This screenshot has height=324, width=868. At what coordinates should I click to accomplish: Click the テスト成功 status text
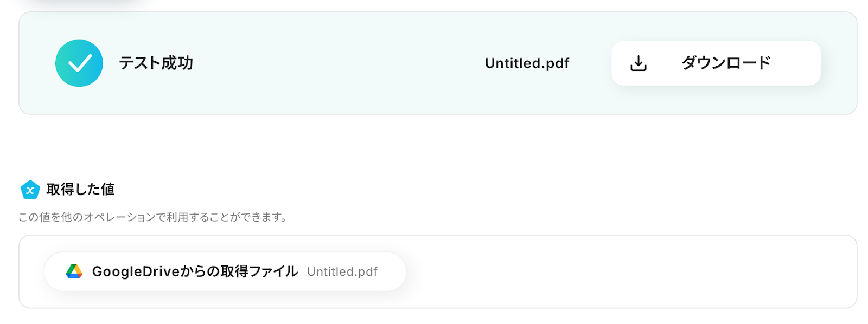[x=156, y=63]
